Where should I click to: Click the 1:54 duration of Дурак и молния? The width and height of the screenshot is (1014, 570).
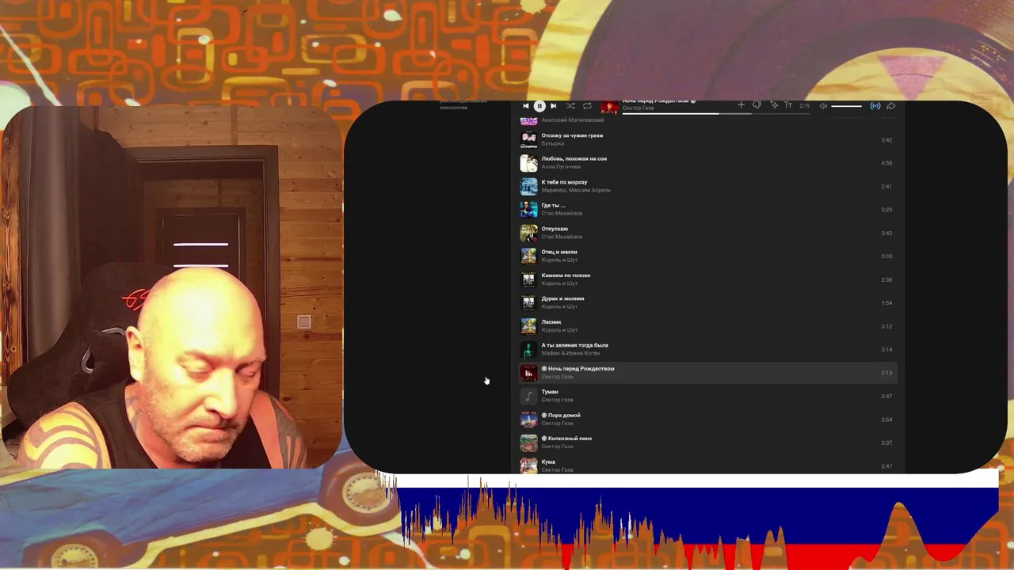click(886, 303)
